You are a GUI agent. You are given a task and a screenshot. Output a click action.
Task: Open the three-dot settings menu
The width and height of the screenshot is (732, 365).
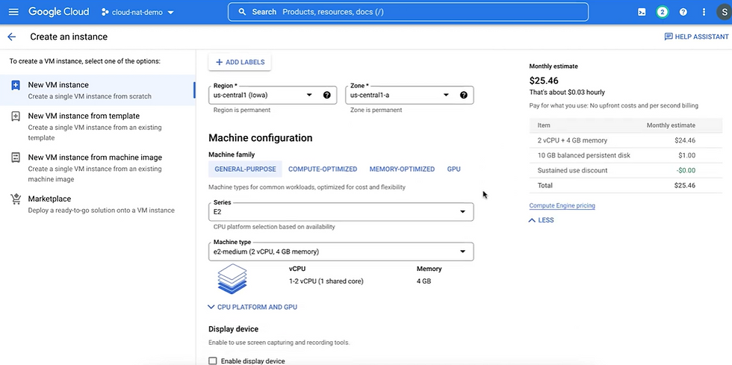(x=704, y=12)
